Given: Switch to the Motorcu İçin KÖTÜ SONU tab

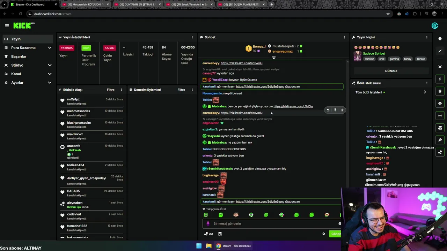Looking at the screenshot, I should pos(85,5).
